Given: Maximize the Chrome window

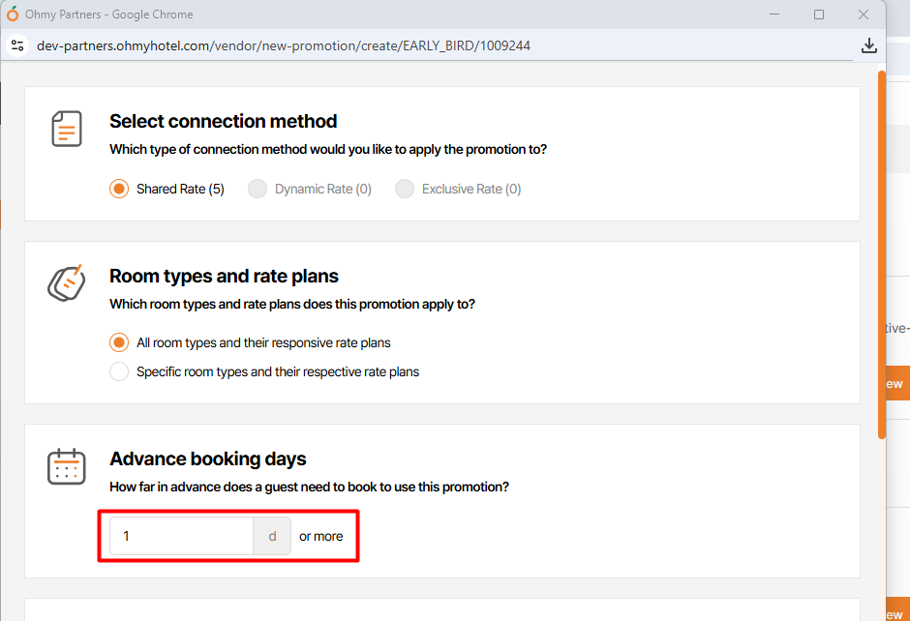Looking at the screenshot, I should 819,15.
